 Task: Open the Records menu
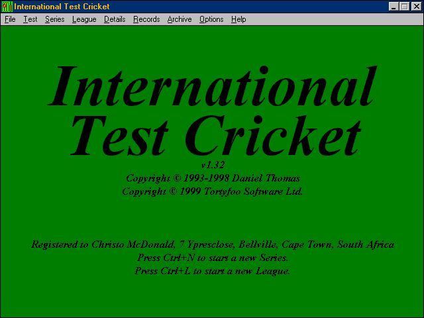(x=146, y=19)
